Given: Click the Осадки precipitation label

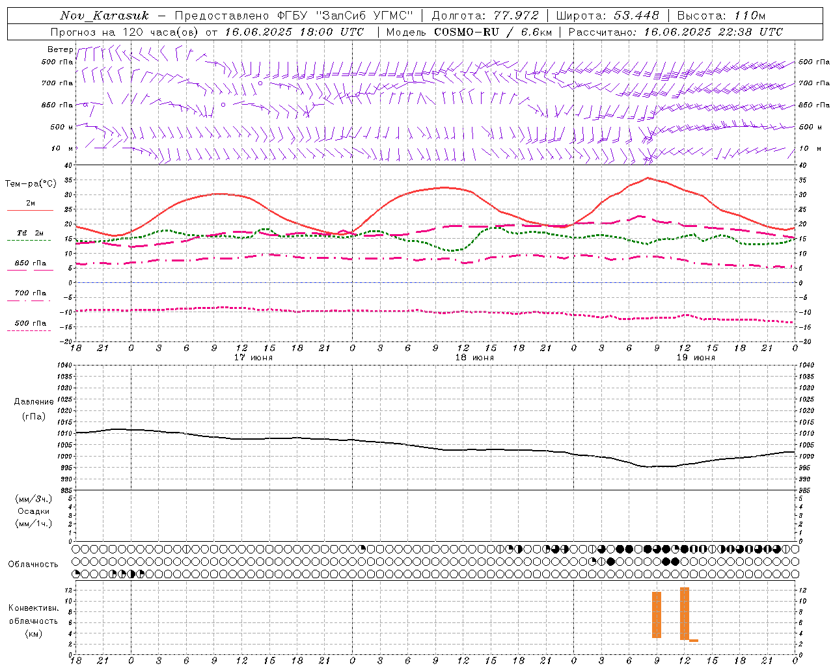Looking at the screenshot, I should click(34, 511).
